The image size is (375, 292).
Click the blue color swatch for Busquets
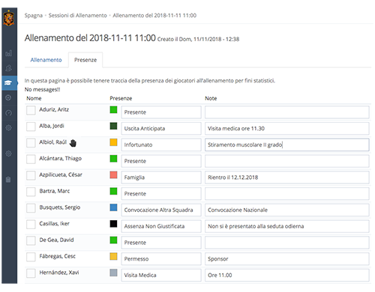click(113, 207)
